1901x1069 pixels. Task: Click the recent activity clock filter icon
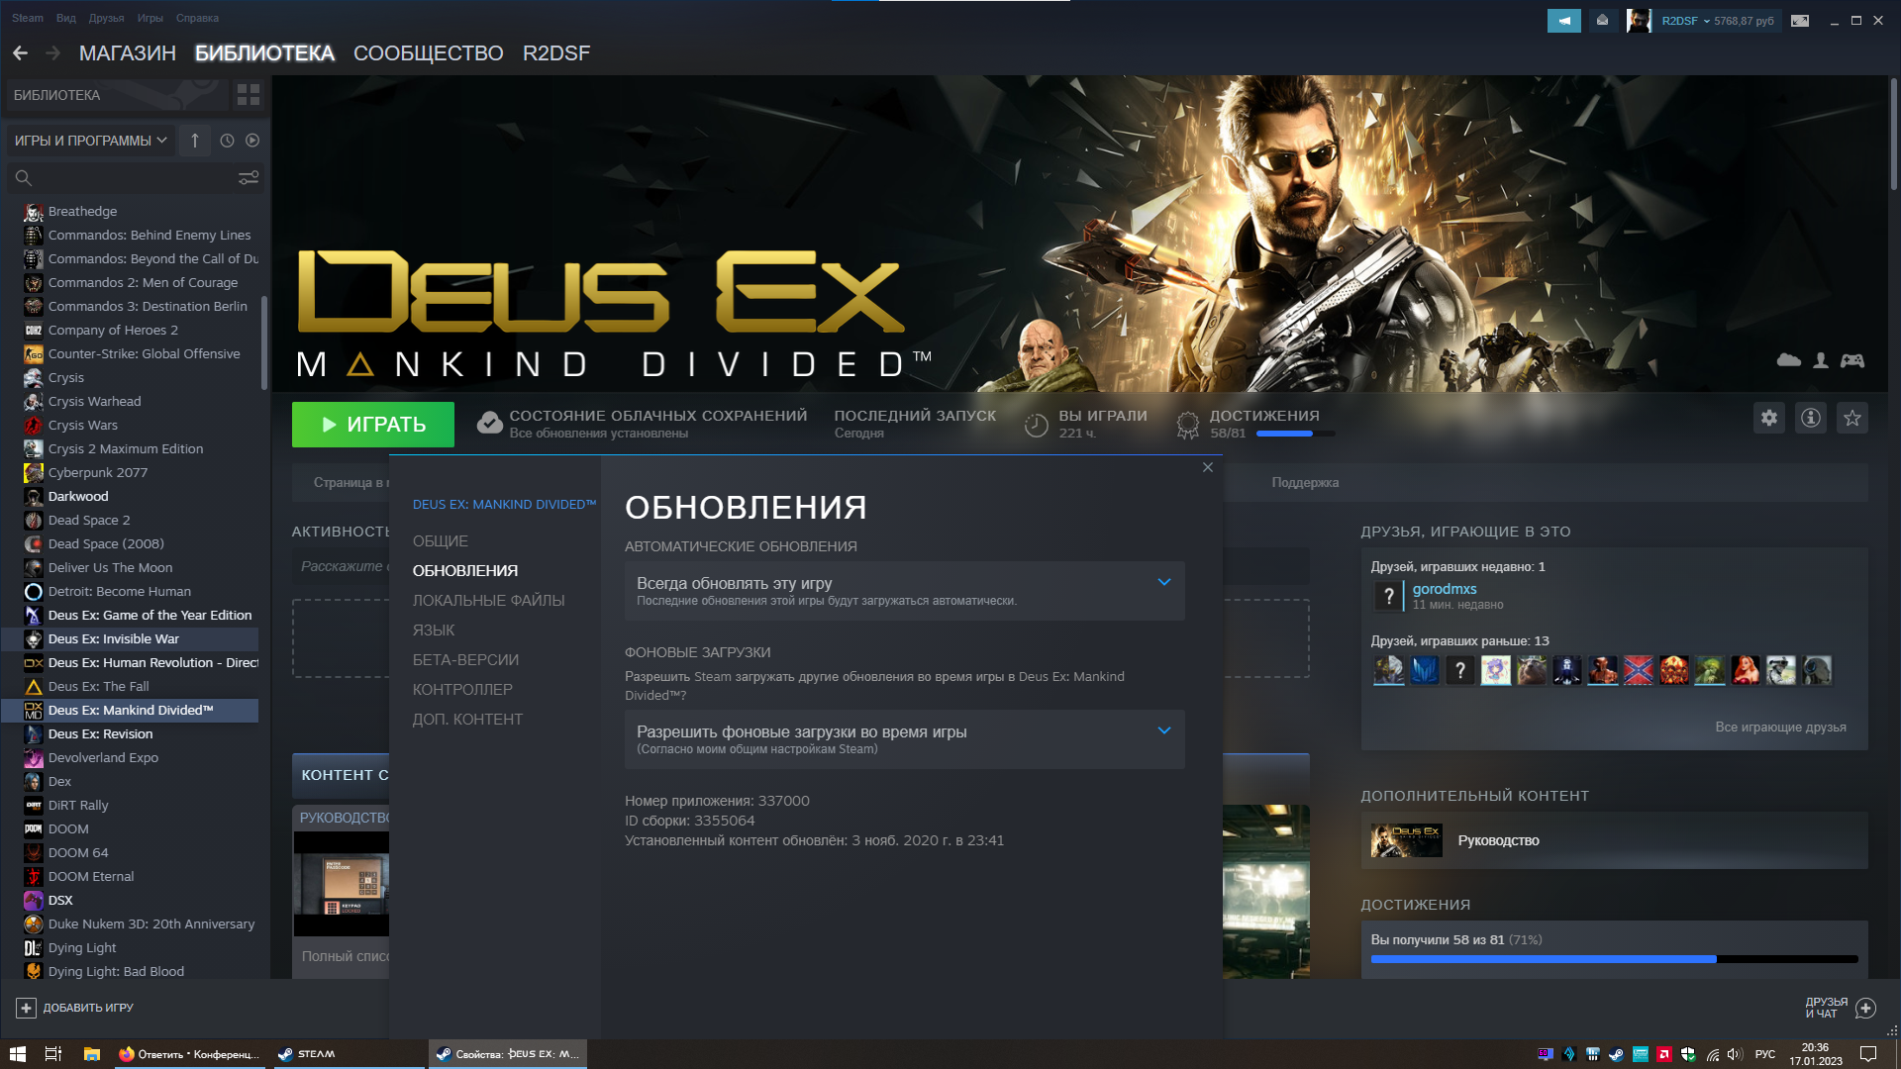(x=227, y=141)
